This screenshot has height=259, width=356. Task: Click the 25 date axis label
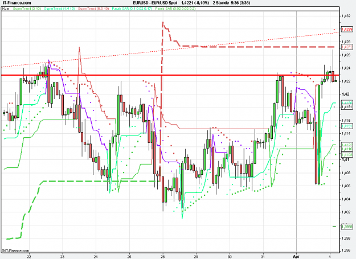pos(129,257)
